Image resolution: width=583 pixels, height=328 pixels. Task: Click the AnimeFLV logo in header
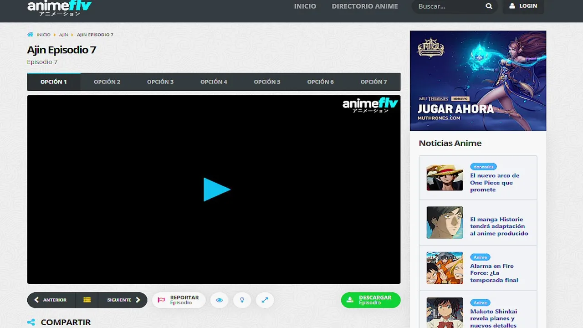(59, 8)
